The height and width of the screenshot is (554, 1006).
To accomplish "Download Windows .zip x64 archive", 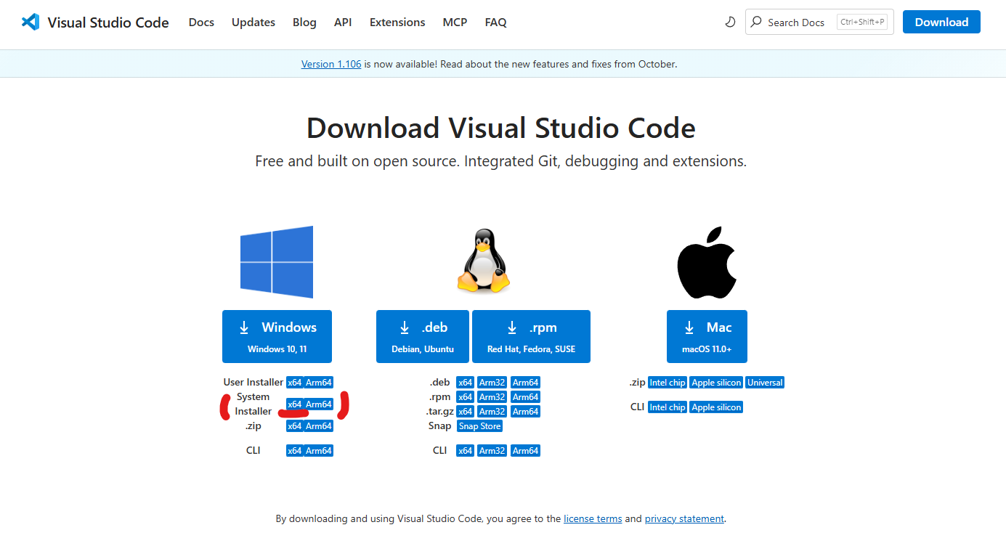I will click(294, 426).
